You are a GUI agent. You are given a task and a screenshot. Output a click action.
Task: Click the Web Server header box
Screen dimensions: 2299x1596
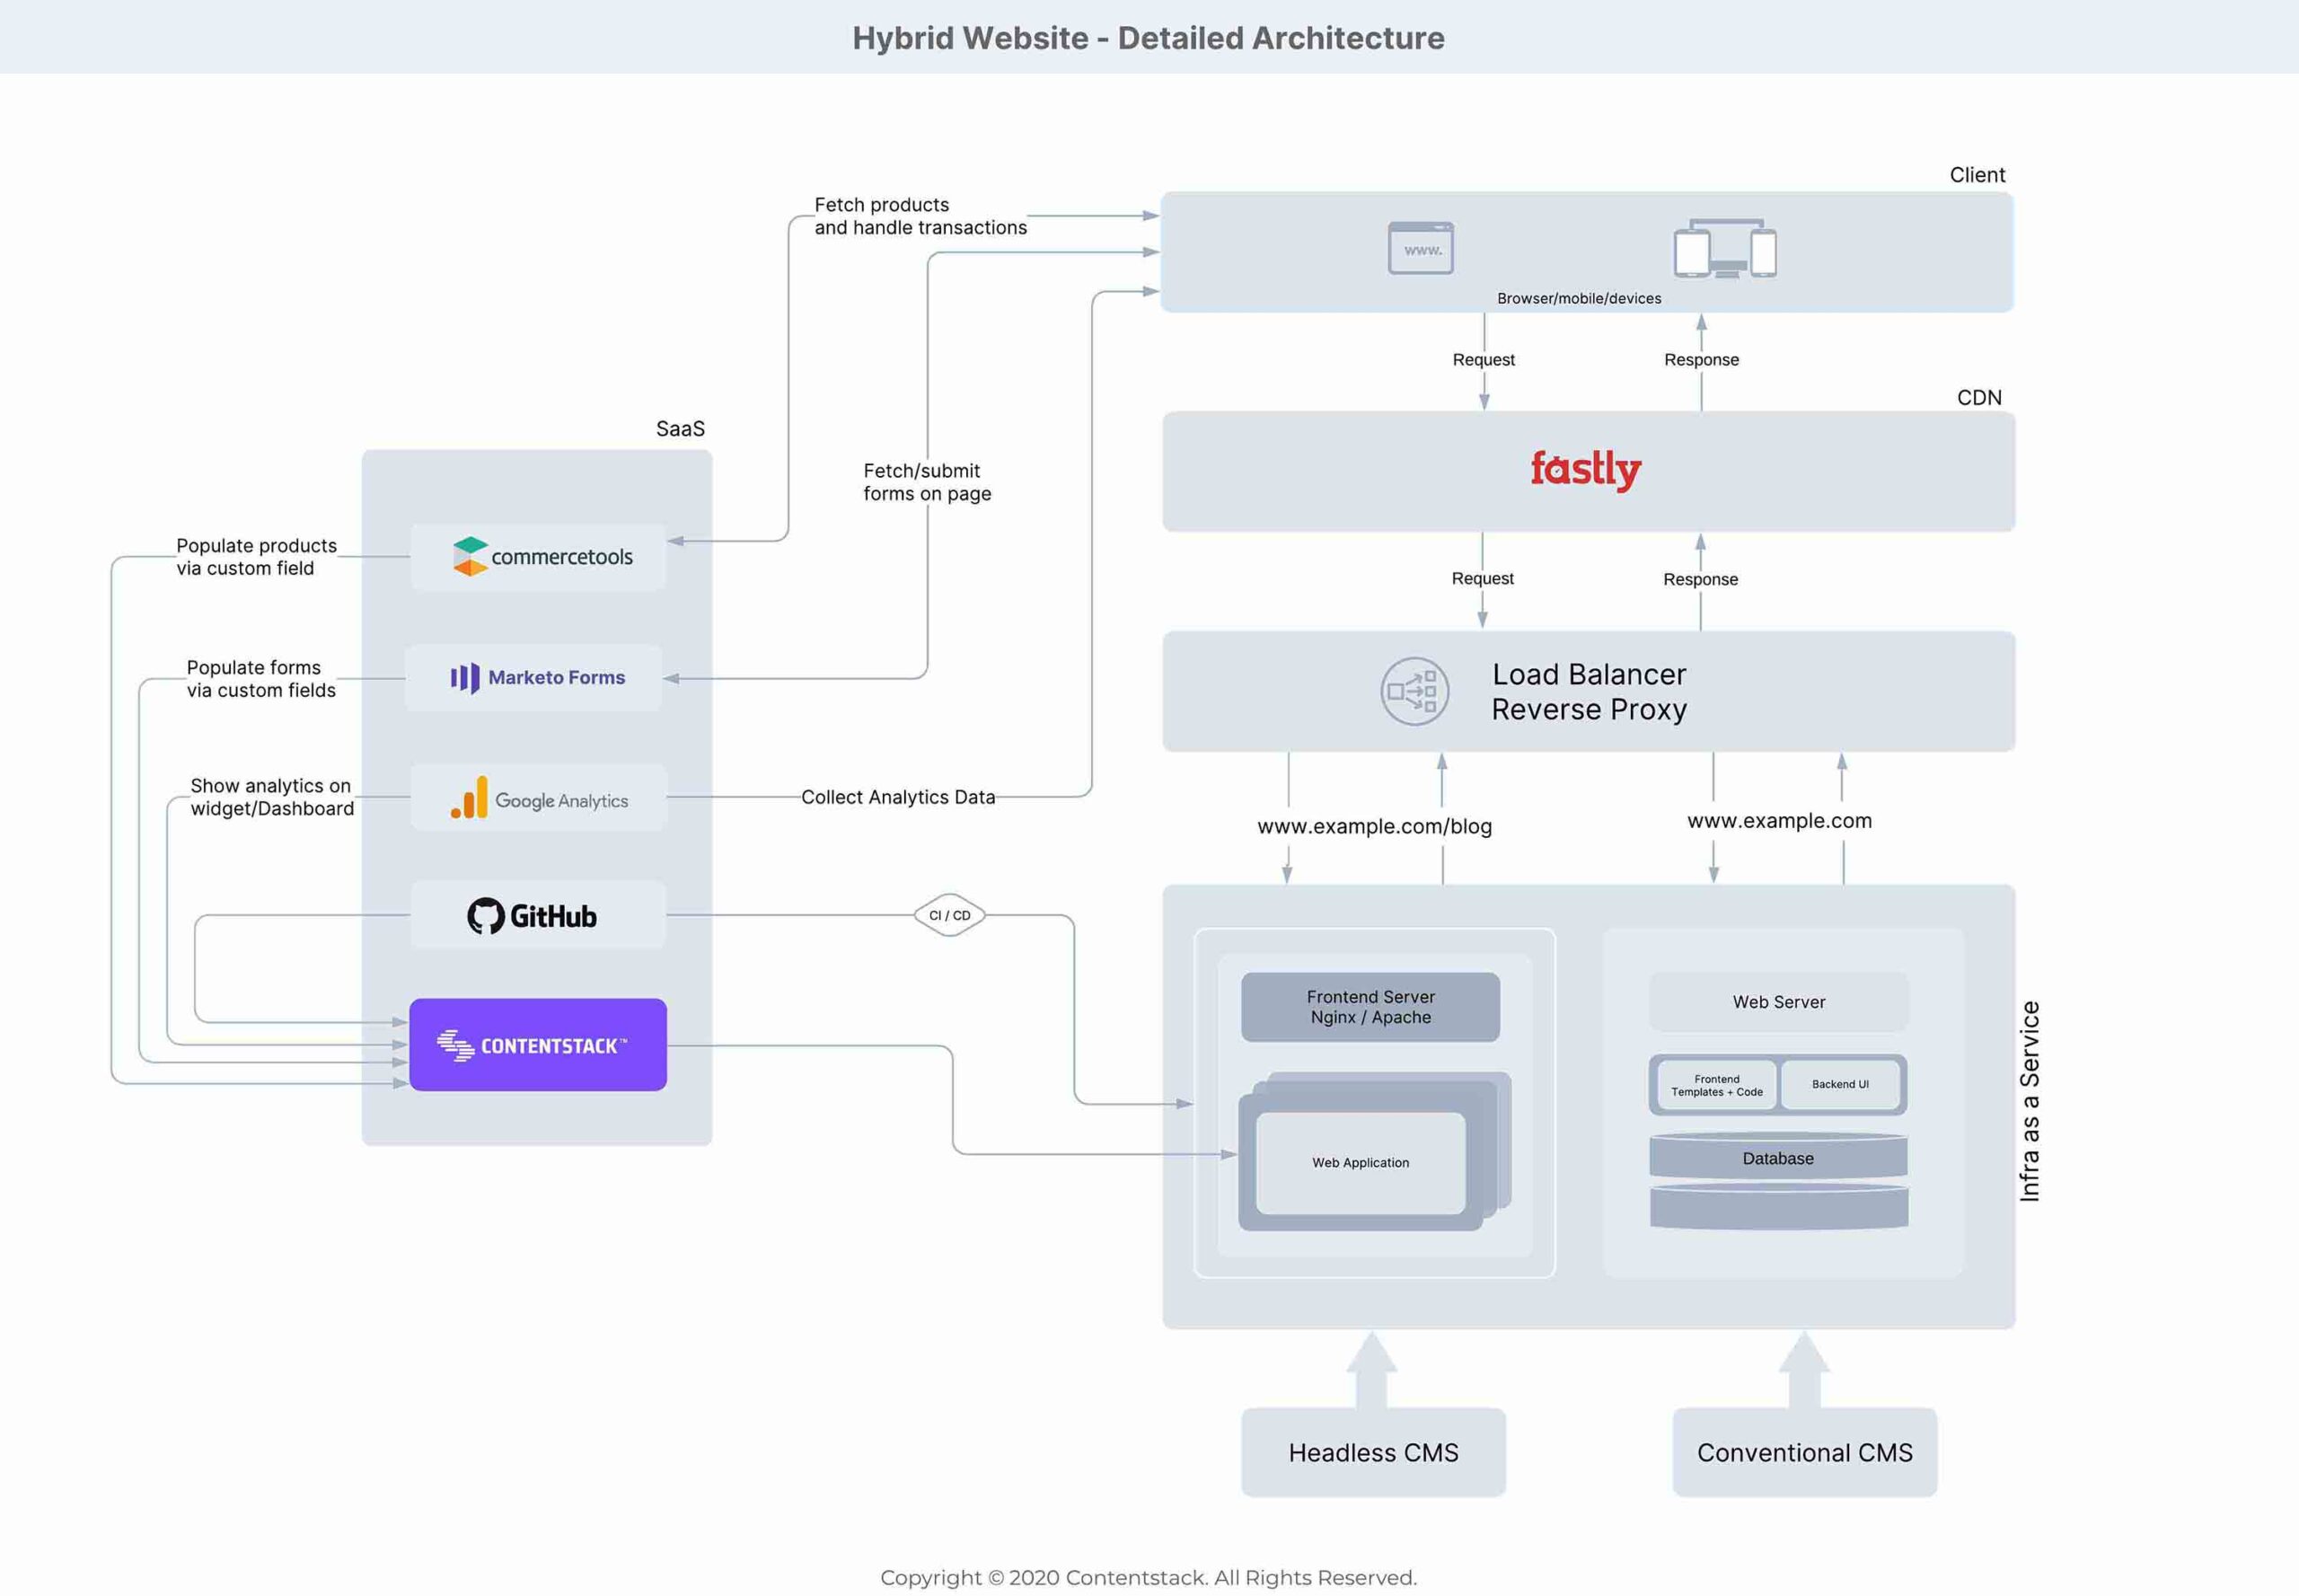coord(1778,1001)
